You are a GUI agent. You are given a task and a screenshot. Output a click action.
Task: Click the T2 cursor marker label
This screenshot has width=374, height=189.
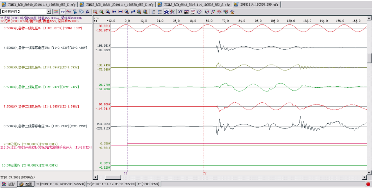(204, 173)
